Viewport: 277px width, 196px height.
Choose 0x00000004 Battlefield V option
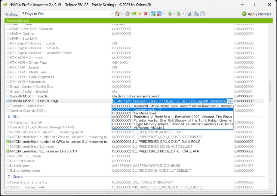pos(172,117)
